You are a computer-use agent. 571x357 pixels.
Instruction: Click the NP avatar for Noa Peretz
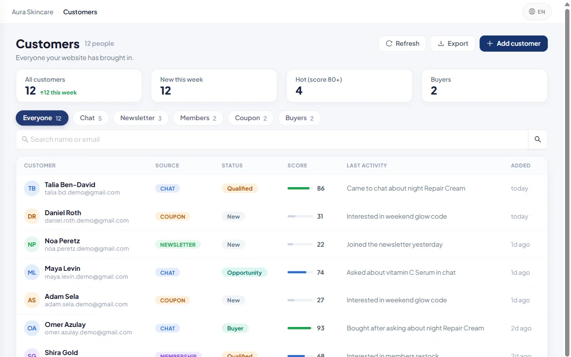click(x=32, y=244)
